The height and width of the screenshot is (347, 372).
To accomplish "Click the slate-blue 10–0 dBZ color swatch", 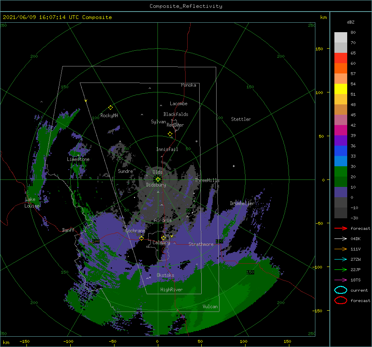I will pos(341,192).
